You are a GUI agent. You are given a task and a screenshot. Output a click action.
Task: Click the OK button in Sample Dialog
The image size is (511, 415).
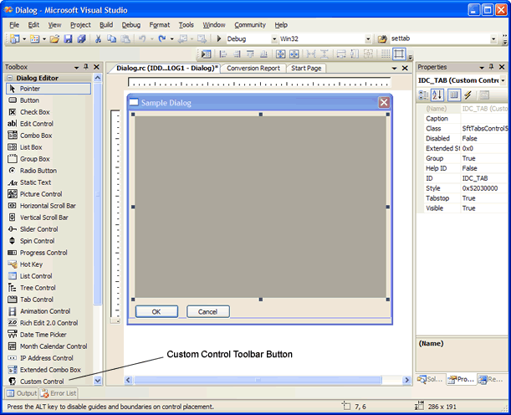point(156,312)
